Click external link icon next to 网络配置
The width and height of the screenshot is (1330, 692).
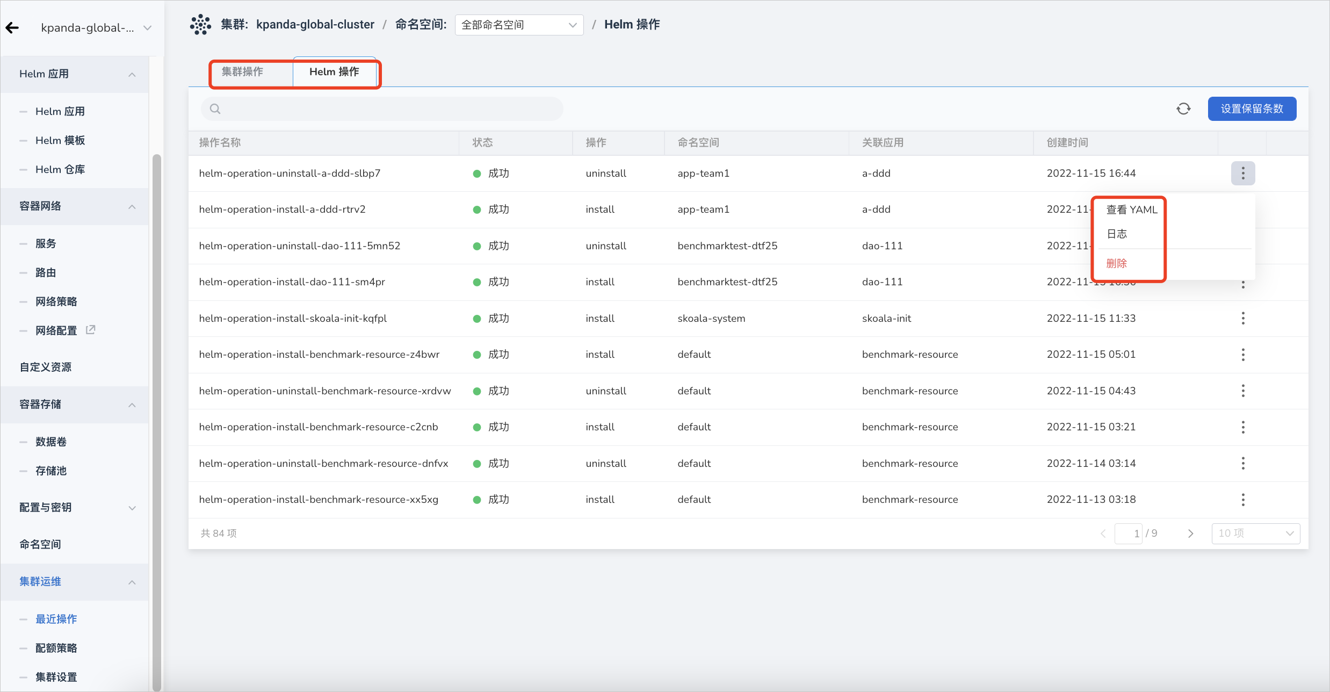click(90, 330)
